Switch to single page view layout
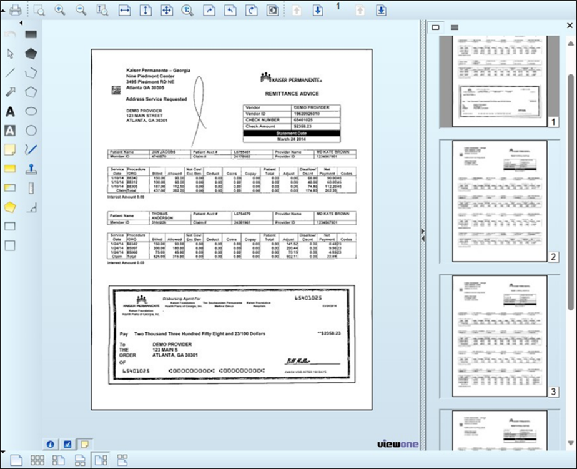577x469 pixels. point(16,461)
